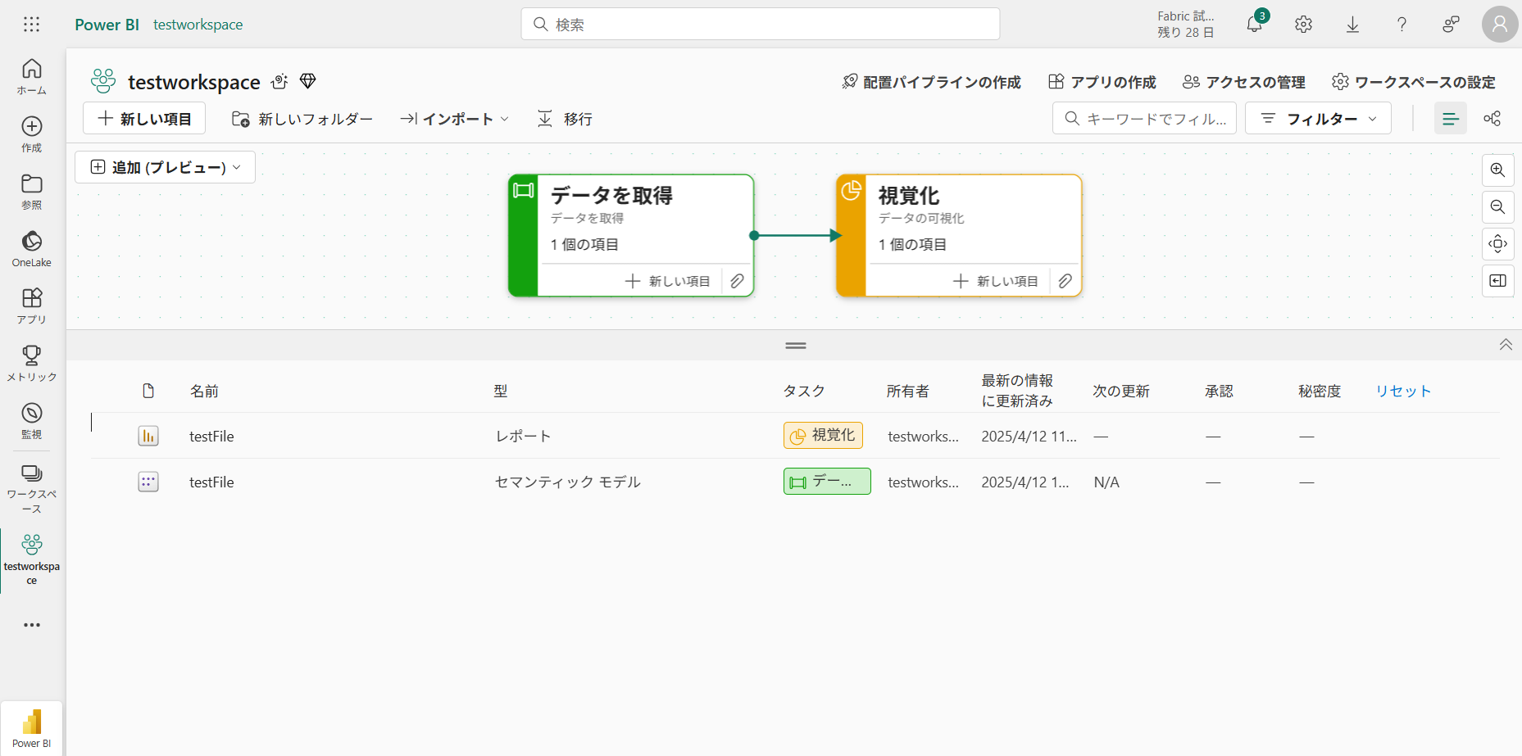Open the settings gear in the header

tap(1304, 25)
